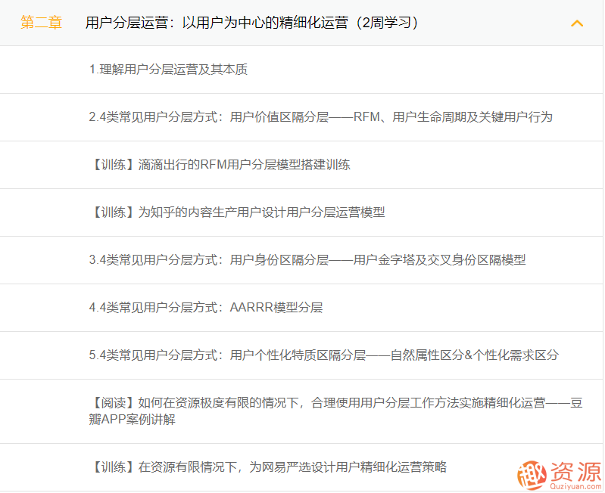This screenshot has height=493, width=605.
Task: Click the 第二章 chapter label
Action: tap(42, 23)
